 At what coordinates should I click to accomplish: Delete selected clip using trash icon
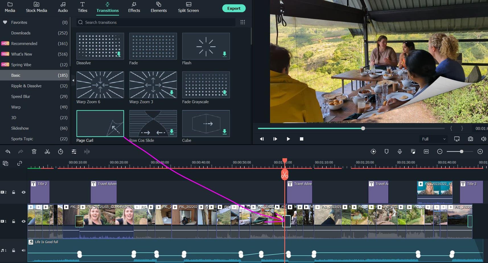tap(34, 151)
